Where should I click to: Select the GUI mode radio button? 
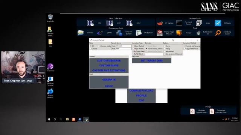90,46
